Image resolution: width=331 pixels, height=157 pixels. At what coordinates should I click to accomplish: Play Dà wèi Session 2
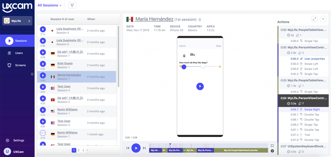[x=43, y=98]
